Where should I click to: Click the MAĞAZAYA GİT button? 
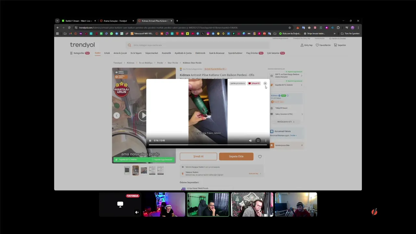286,122
